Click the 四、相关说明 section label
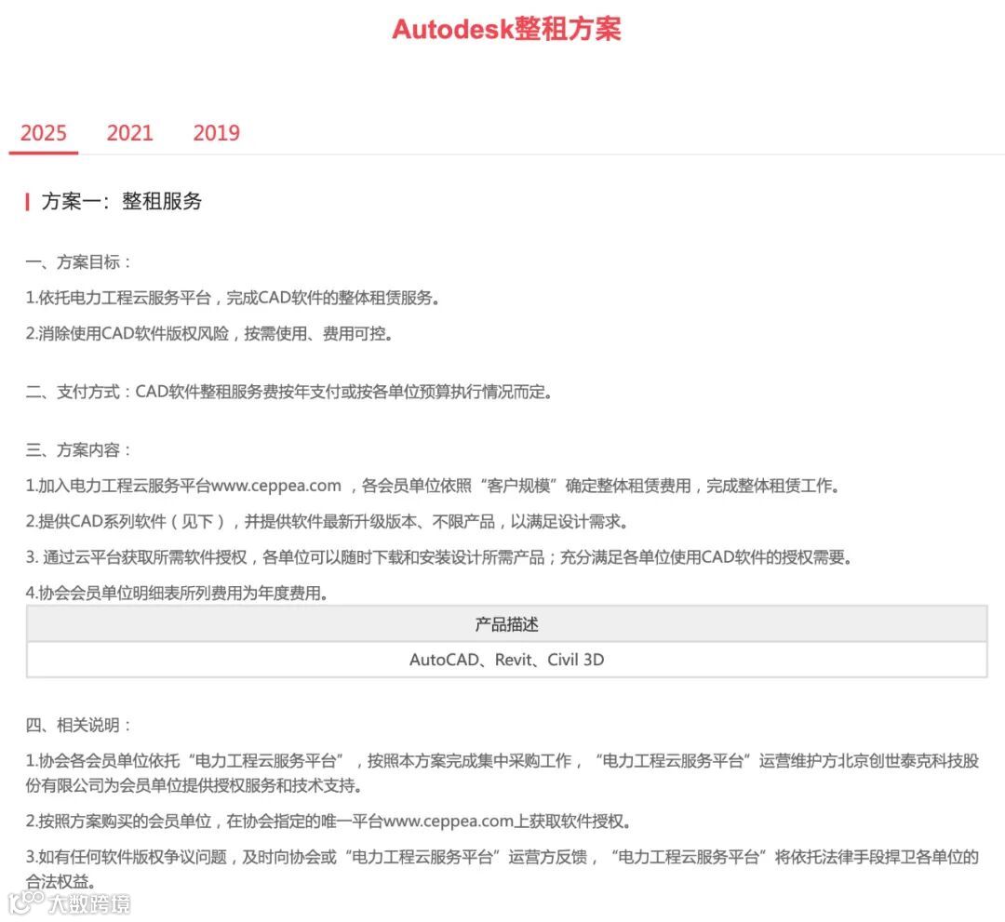Image resolution: width=1005 pixels, height=922 pixels. 77,726
